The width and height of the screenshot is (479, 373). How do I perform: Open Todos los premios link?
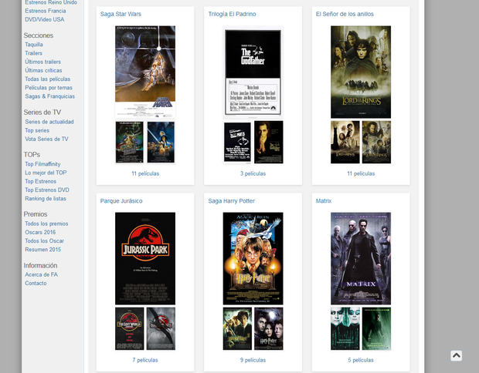(46, 223)
